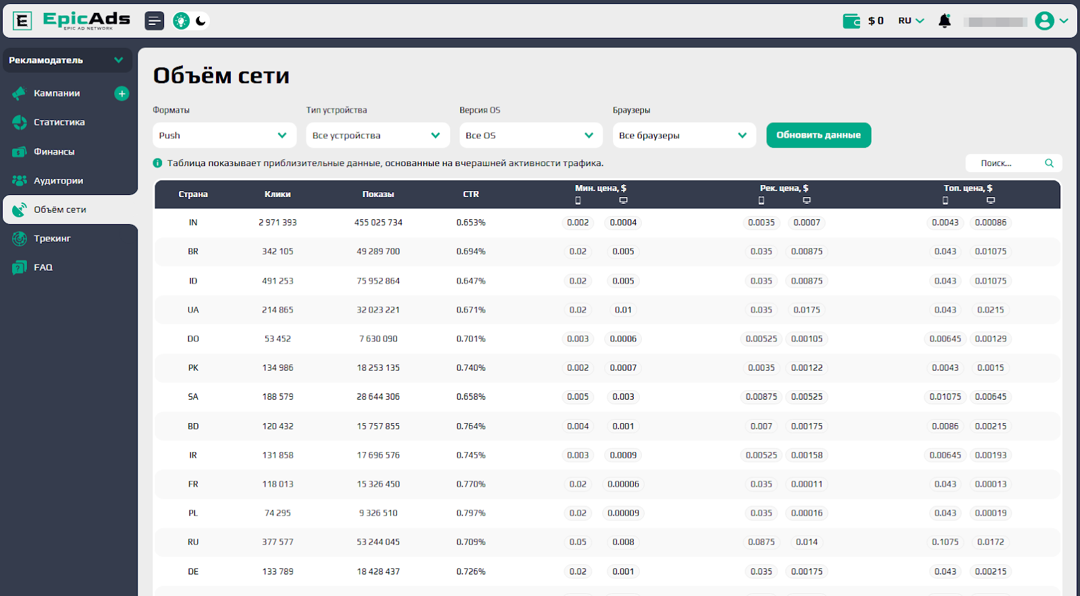Open the Все устройства dropdown

click(377, 135)
